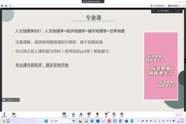Open the members list icon

click(x=81, y=115)
